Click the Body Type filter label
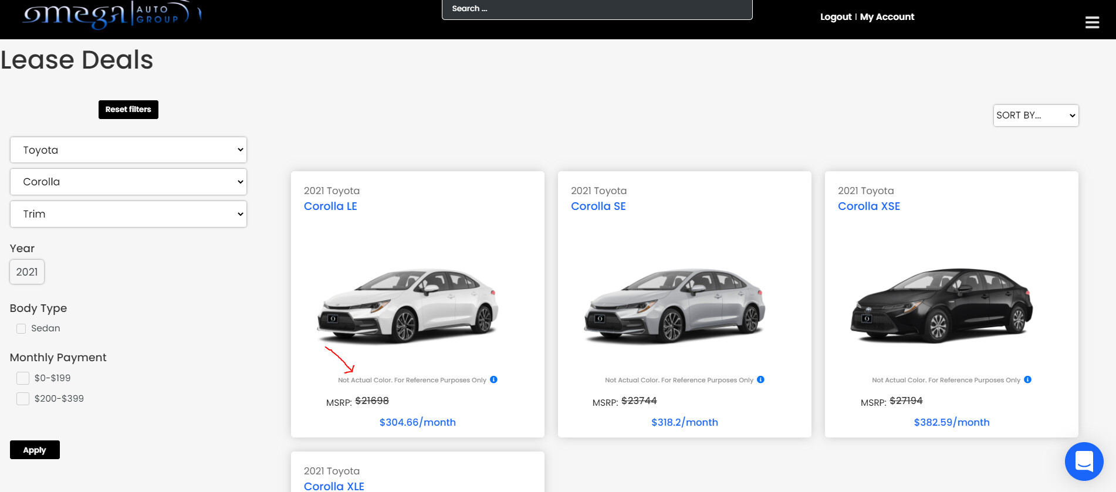Viewport: 1116px width, 492px height. 38,308
